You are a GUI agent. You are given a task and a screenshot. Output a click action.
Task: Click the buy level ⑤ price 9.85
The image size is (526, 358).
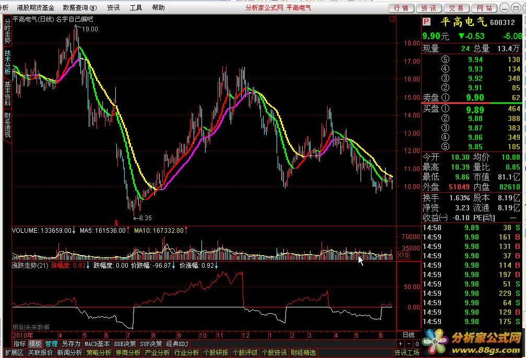475,147
